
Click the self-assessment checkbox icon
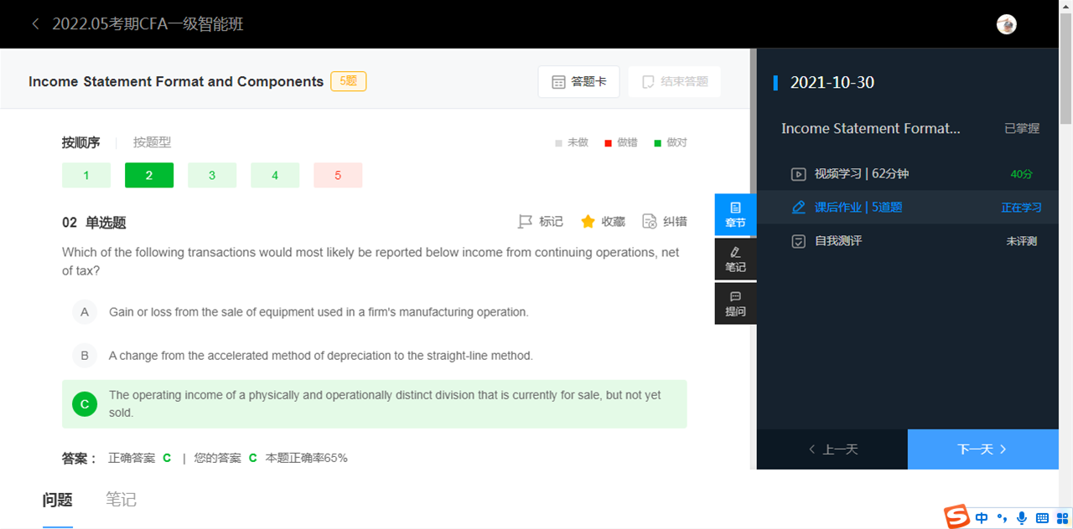[799, 241]
